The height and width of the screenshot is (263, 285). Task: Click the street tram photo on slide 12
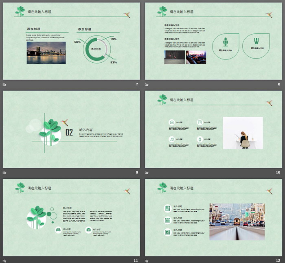tap(237, 222)
